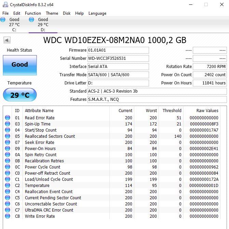Open the File menu

click(5, 13)
